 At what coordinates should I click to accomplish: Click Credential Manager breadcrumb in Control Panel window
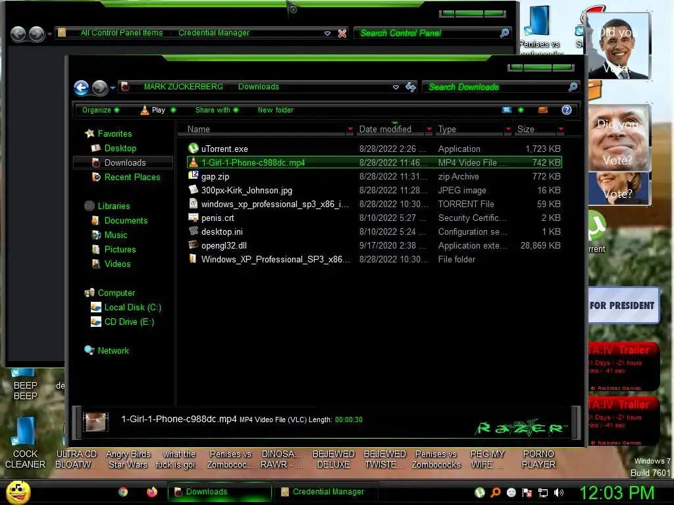[214, 33]
